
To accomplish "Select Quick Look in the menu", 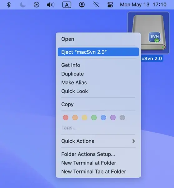I will pos(98,91).
